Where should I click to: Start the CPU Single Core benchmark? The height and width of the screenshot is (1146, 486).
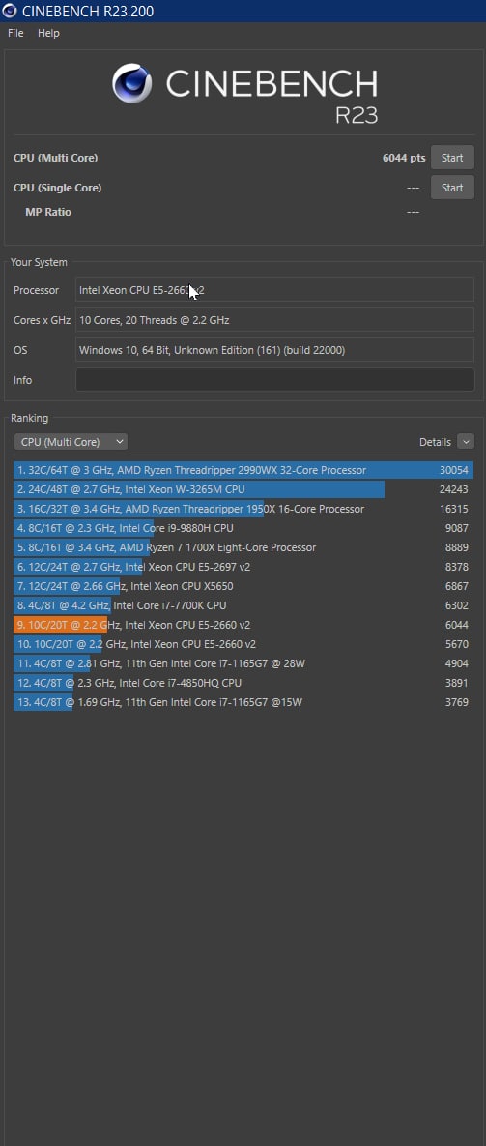click(452, 187)
